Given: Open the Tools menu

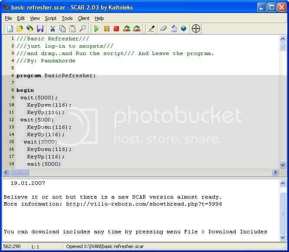Looking at the screenshot, I should [x=67, y=18].
